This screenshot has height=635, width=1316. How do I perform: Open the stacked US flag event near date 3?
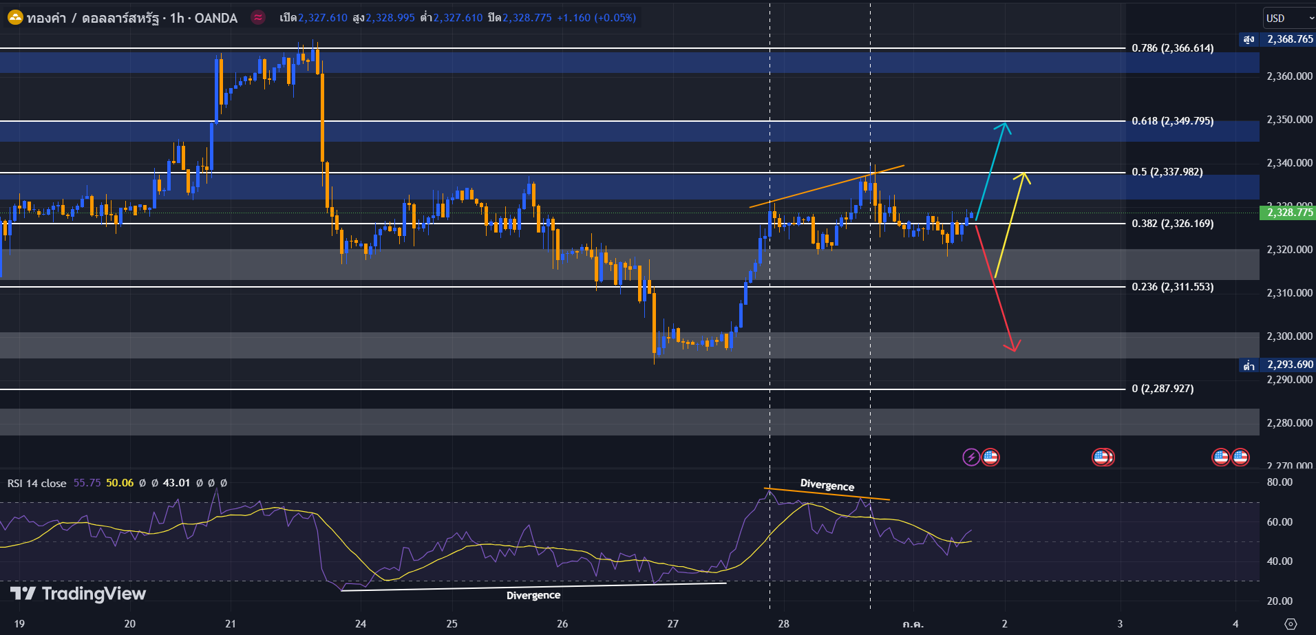pos(1103,457)
